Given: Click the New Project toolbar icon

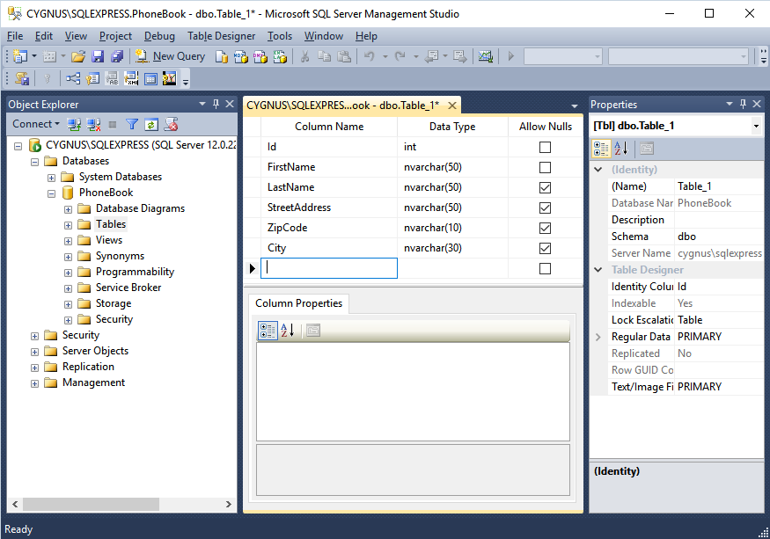Looking at the screenshot, I should pyautogui.click(x=19, y=56).
